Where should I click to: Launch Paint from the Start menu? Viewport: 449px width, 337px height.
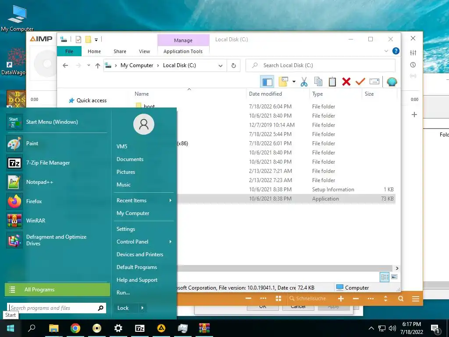(x=57, y=143)
